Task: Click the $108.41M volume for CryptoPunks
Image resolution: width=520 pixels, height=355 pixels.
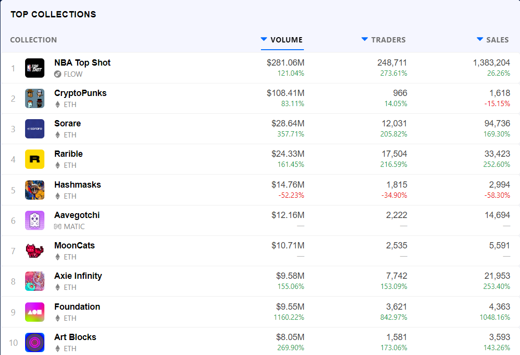Action: click(286, 93)
